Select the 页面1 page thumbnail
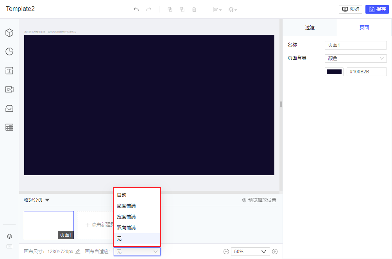392x259 pixels. pyautogui.click(x=49, y=225)
